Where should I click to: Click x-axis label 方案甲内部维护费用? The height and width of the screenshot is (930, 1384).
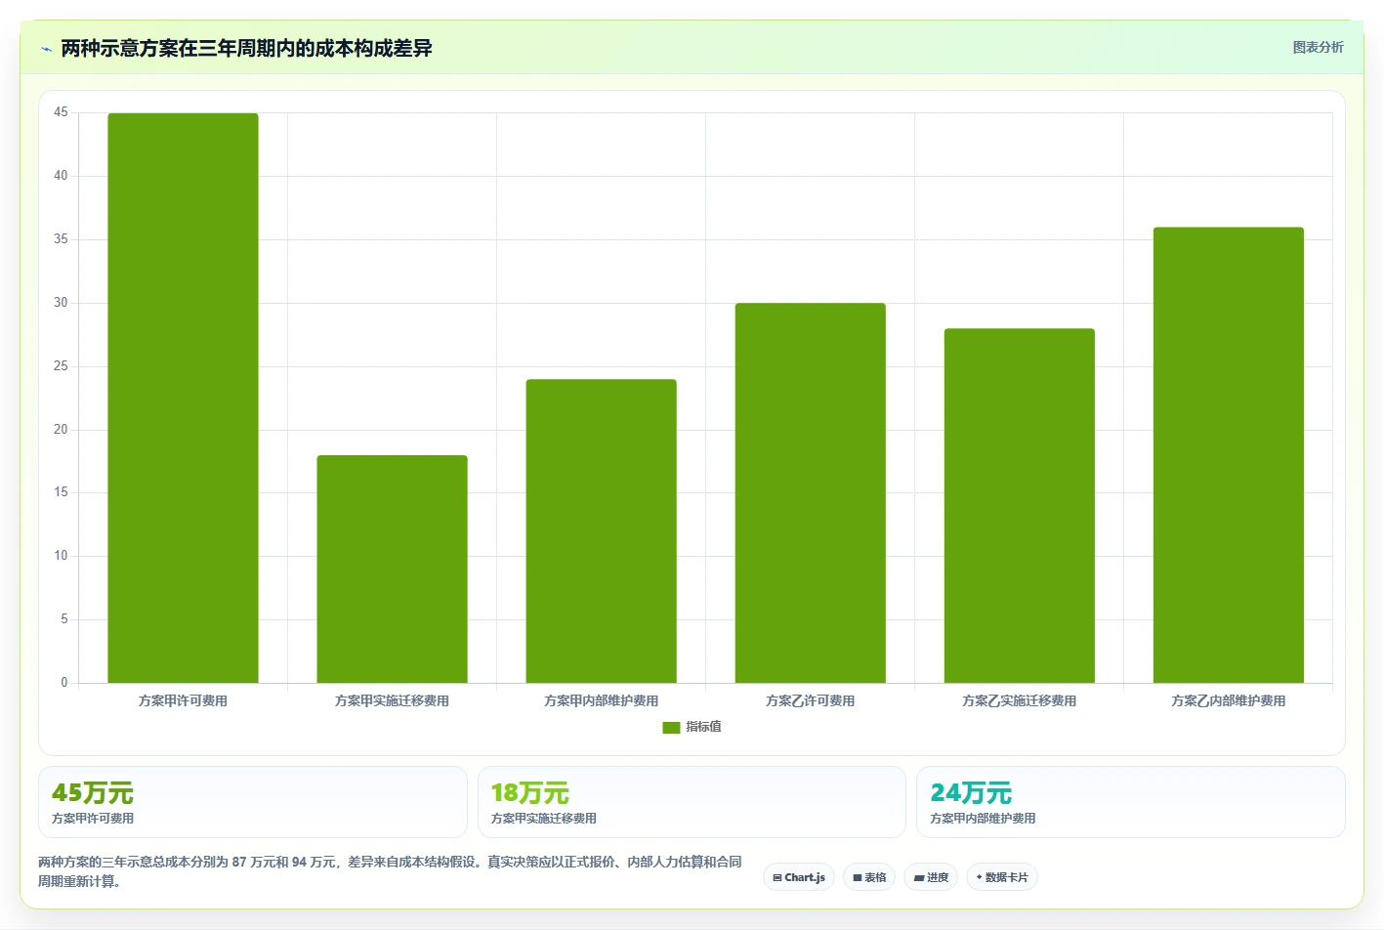click(601, 701)
